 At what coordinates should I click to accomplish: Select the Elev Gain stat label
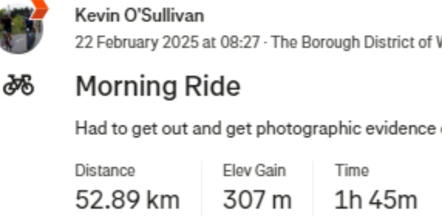pyautogui.click(x=255, y=171)
